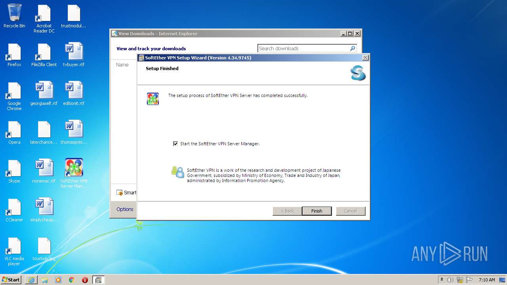Launch Skype desktop shortcut

click(14, 171)
